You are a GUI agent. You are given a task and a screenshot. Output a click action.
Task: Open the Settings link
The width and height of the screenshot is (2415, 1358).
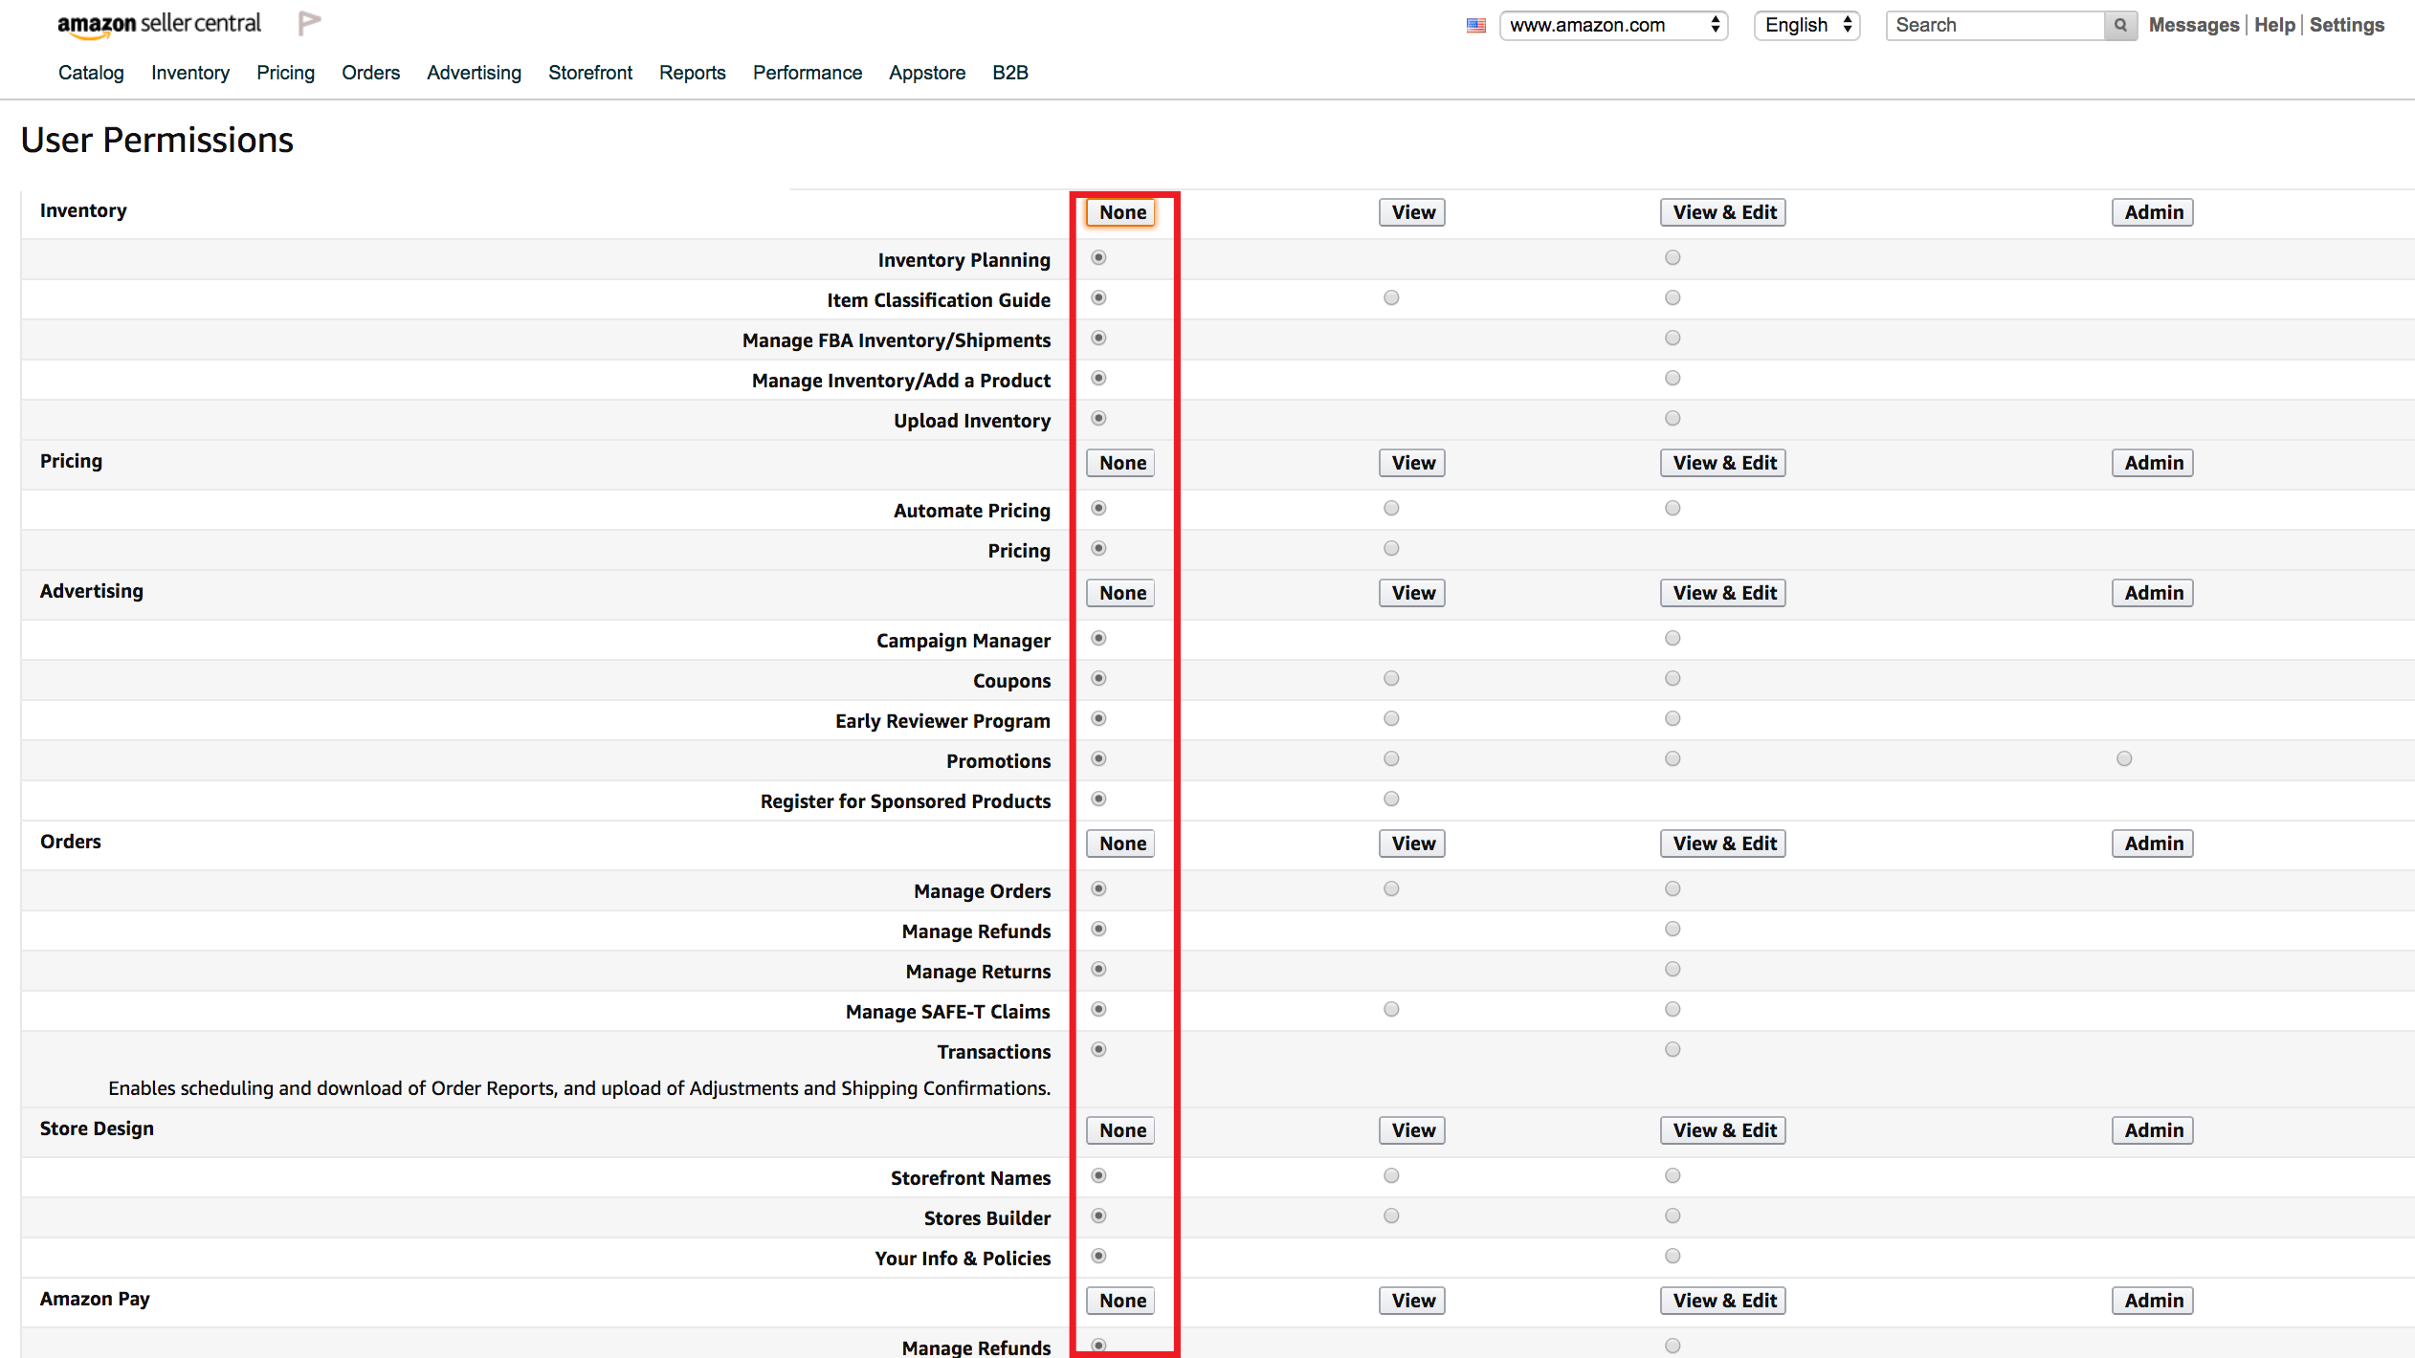tap(2346, 25)
